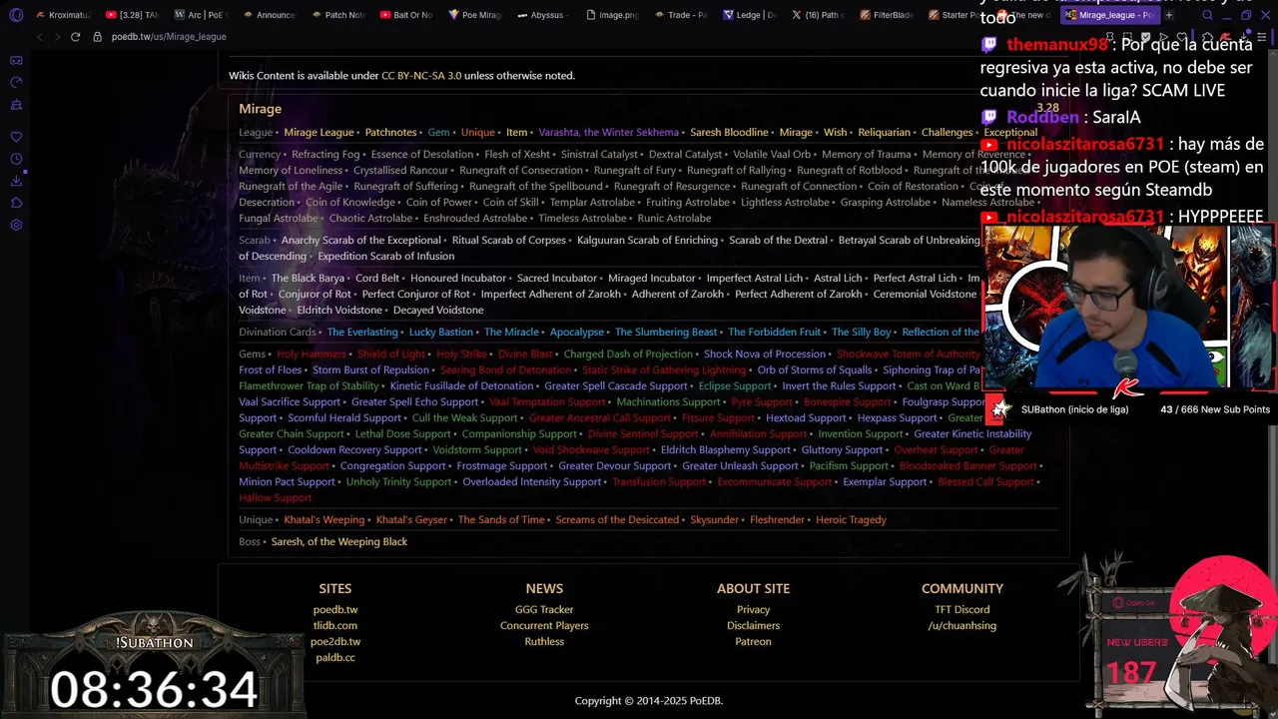Open Saresh, of the Weeping Black boss
Image resolution: width=1278 pixels, height=719 pixels.
click(339, 542)
